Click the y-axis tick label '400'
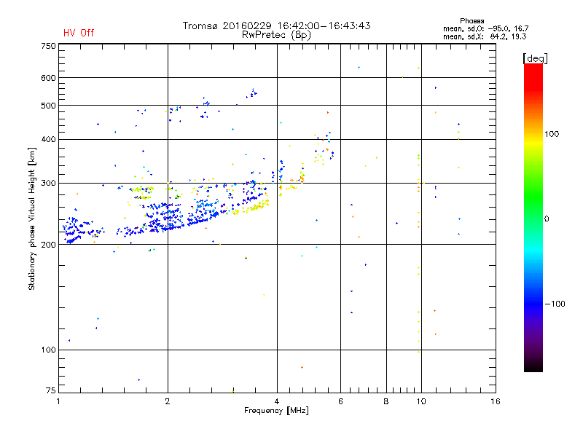583x437 pixels. pos(48,139)
